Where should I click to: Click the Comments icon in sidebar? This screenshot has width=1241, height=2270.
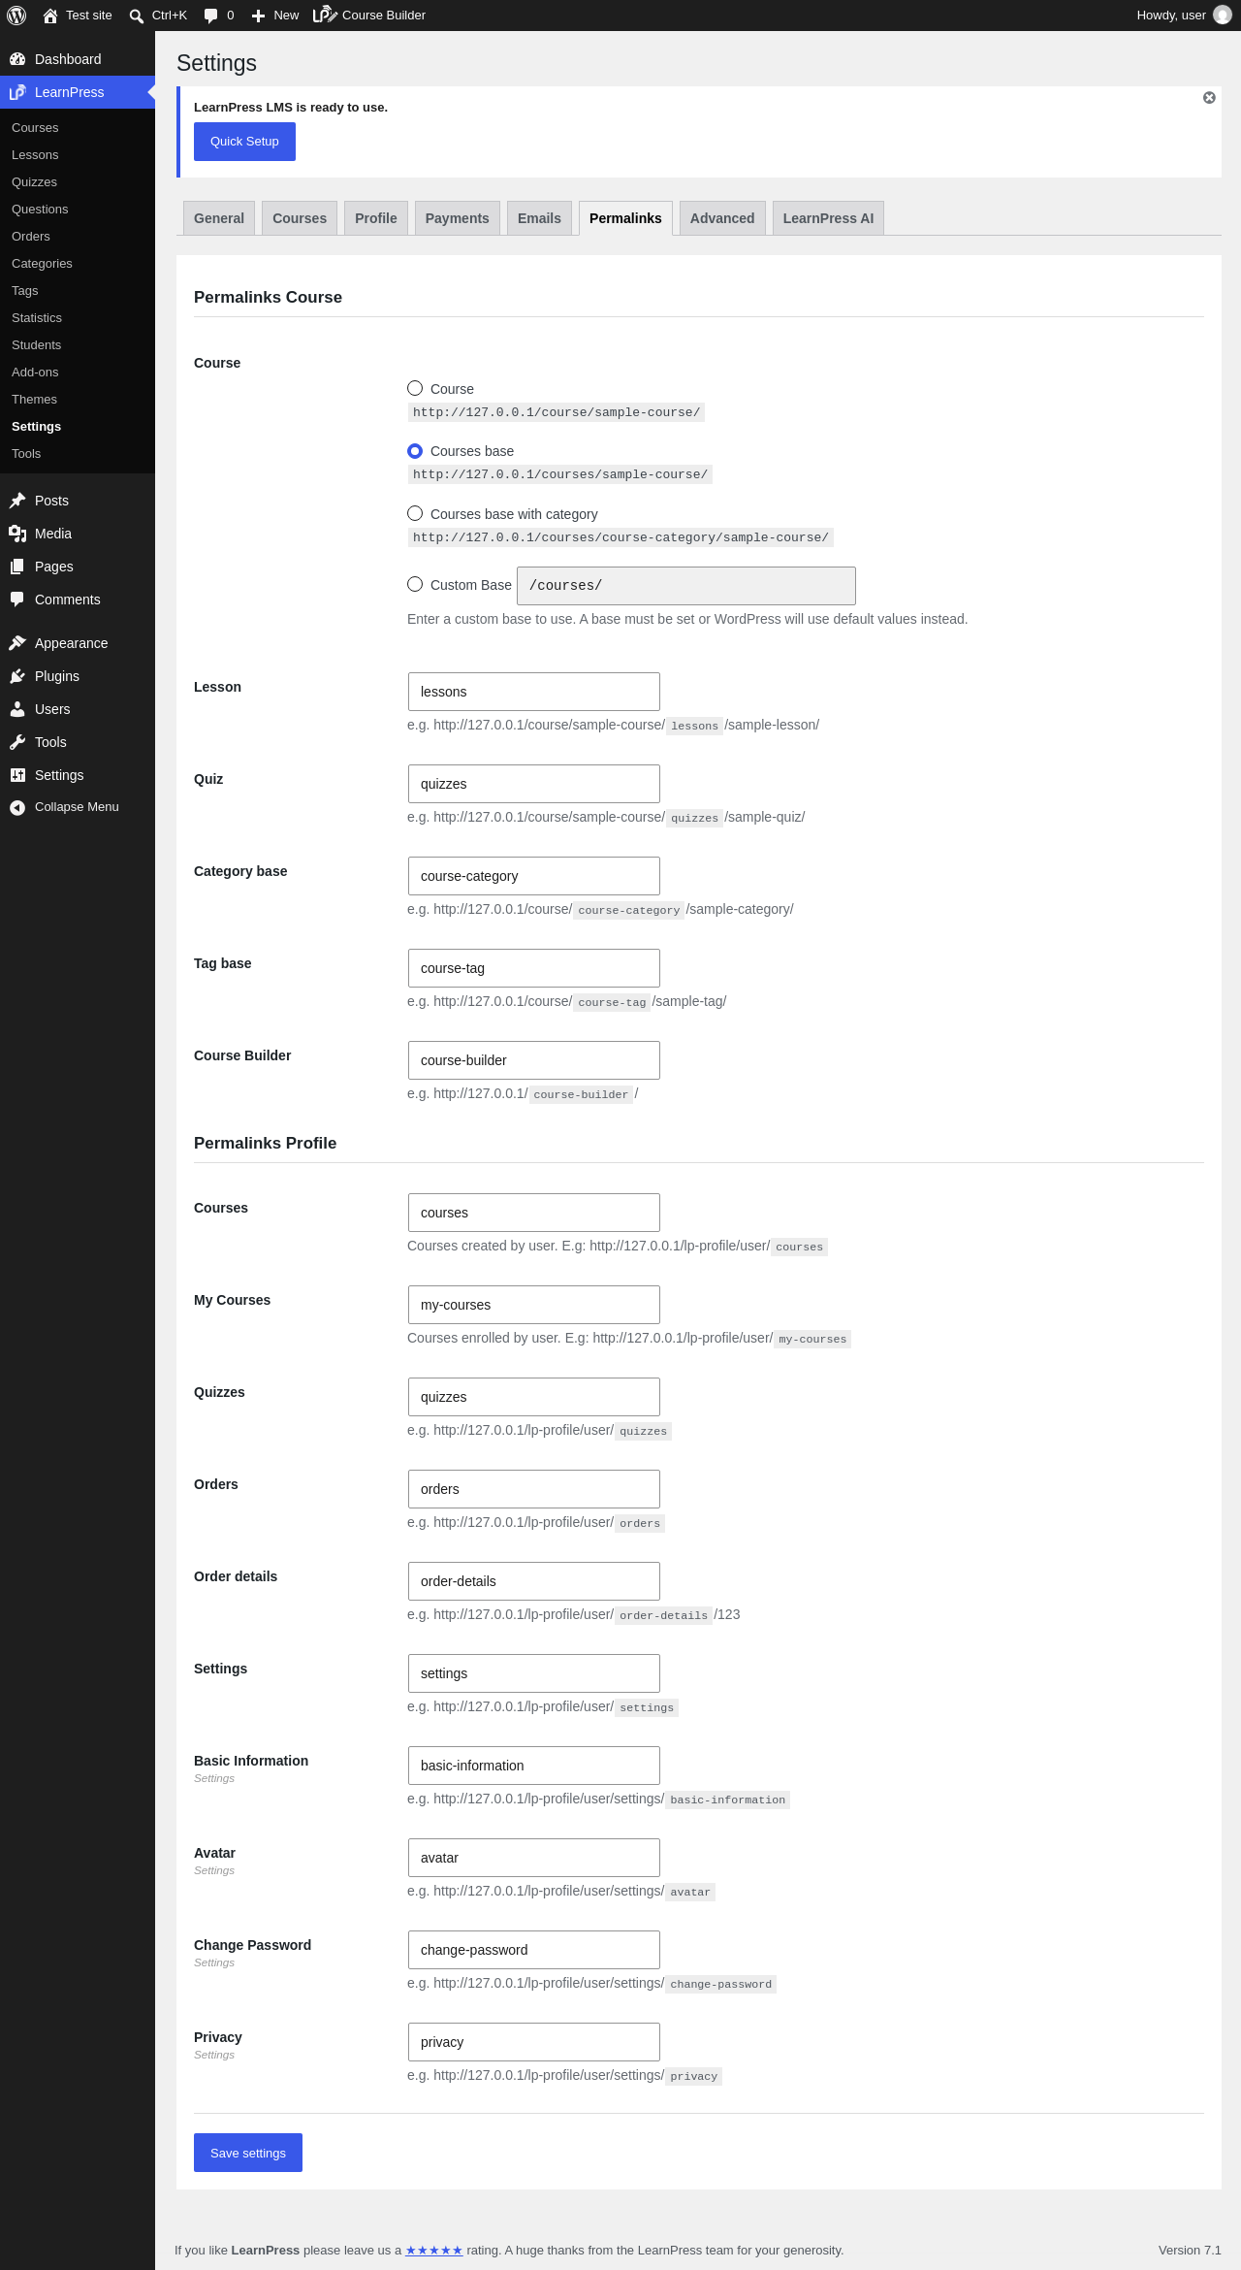[x=17, y=600]
